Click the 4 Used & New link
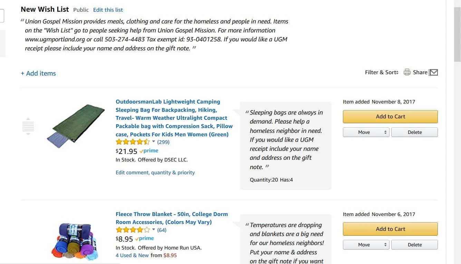The width and height of the screenshot is (461, 264). (132, 255)
